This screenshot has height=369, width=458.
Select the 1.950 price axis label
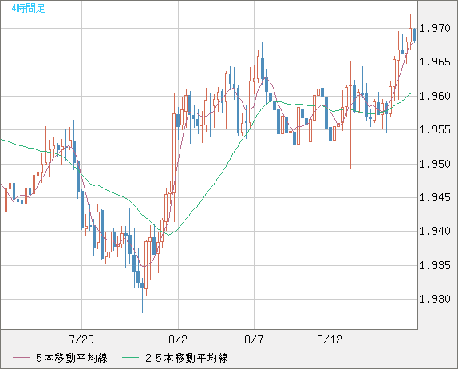(435, 164)
